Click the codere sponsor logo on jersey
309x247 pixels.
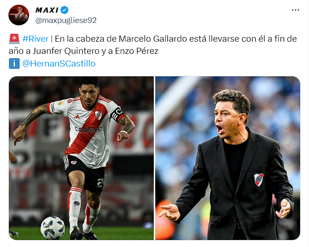coord(89,129)
